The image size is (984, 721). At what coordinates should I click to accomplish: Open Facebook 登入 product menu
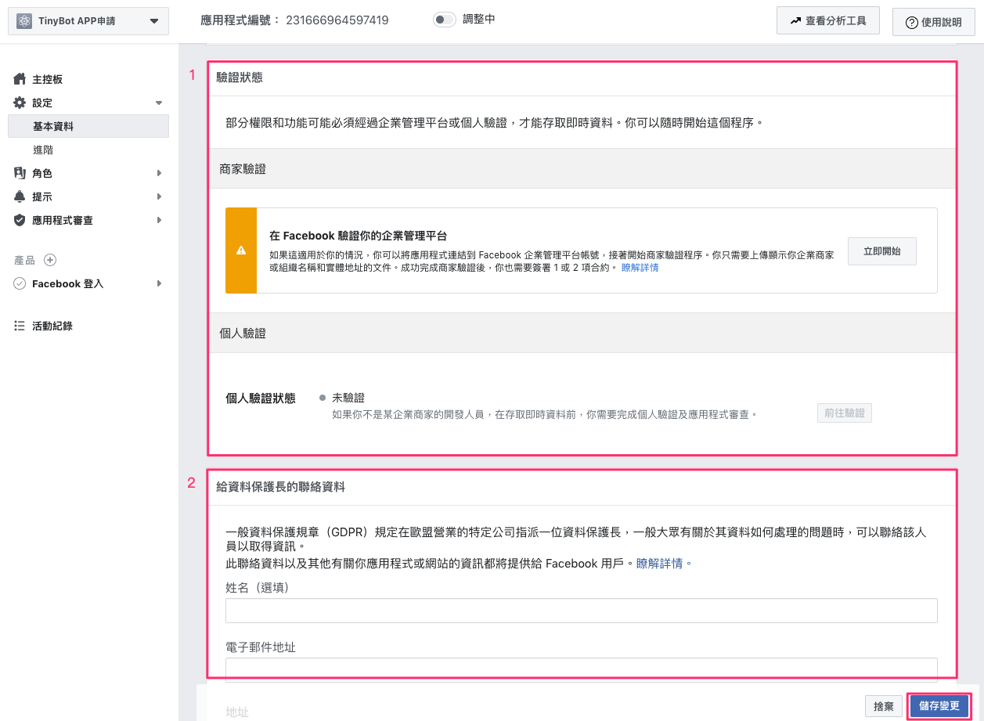(67, 283)
